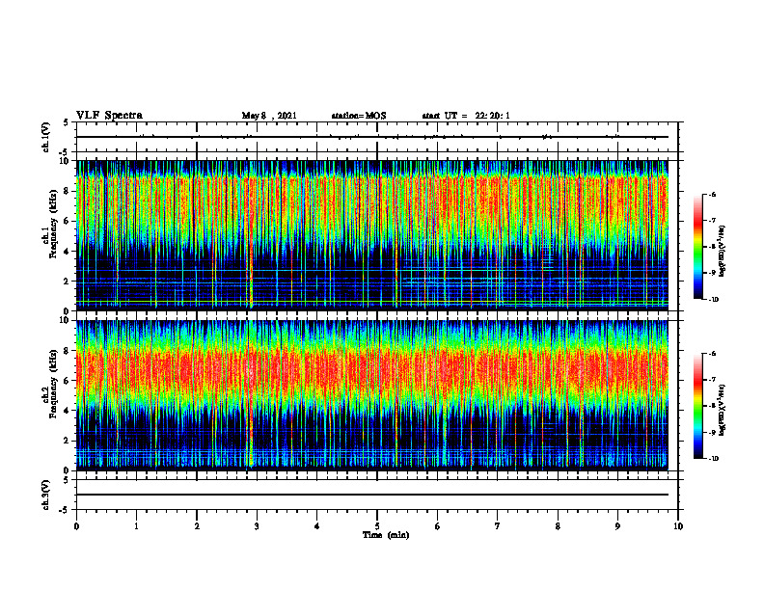Click time axis tick label "3"

point(257,526)
